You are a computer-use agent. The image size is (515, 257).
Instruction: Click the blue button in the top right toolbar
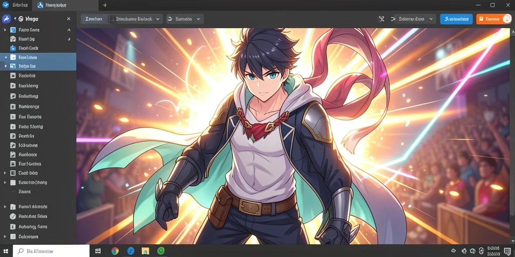click(456, 19)
